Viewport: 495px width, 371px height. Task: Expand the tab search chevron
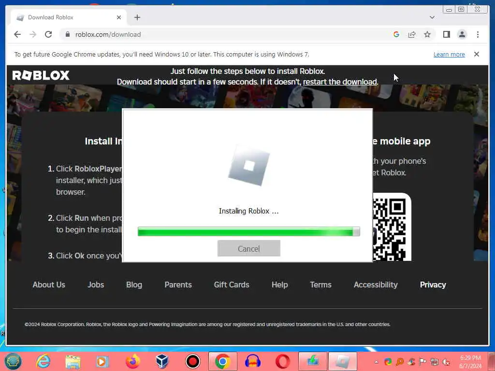pos(432,17)
